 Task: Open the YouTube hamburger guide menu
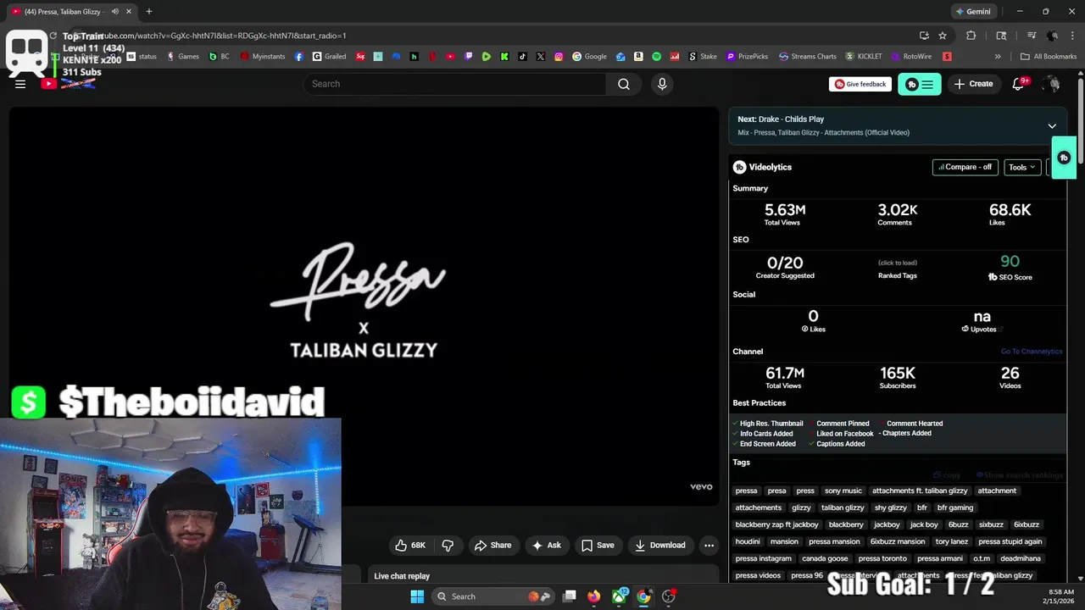(20, 84)
